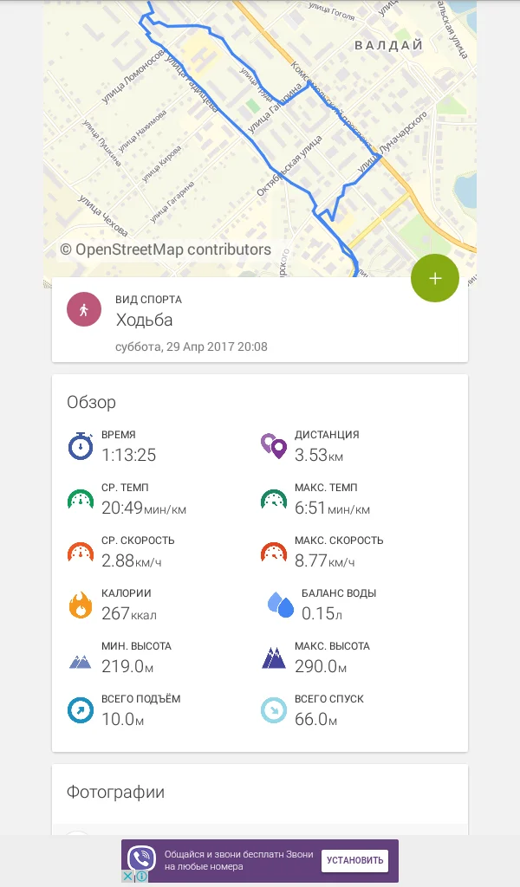This screenshot has width=520, height=887.
Task: Tap water balance value 0.15 л
Action: coord(322,613)
